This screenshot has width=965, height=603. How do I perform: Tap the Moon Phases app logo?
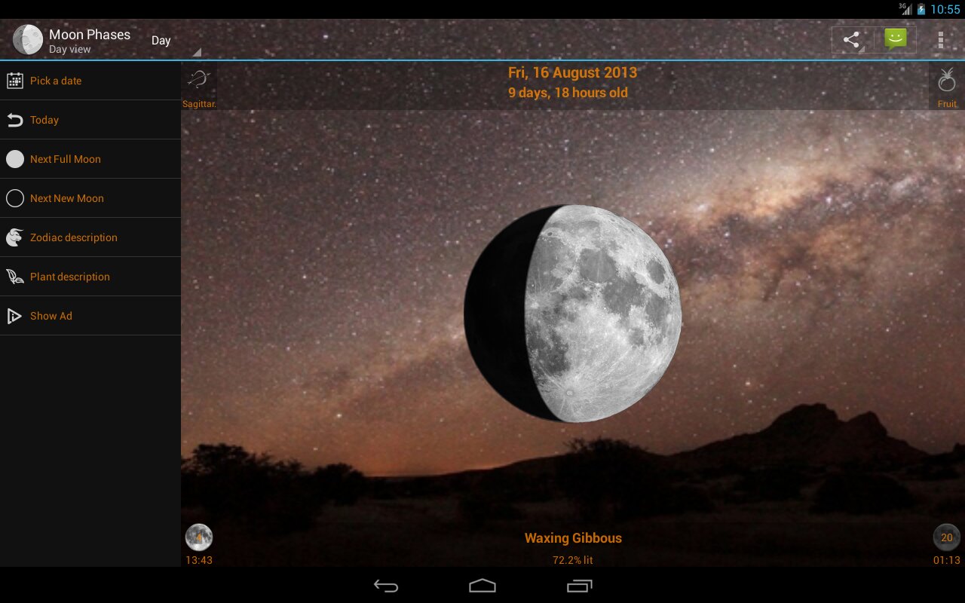pyautogui.click(x=28, y=40)
